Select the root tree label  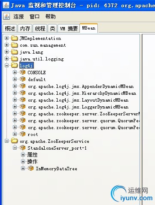point(33,134)
